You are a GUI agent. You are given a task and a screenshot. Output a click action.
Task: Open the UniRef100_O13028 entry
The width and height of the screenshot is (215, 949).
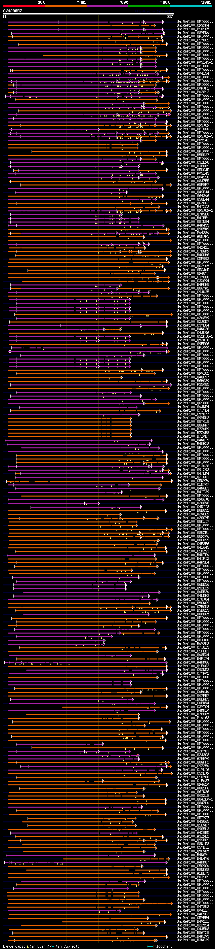pos(193,466)
